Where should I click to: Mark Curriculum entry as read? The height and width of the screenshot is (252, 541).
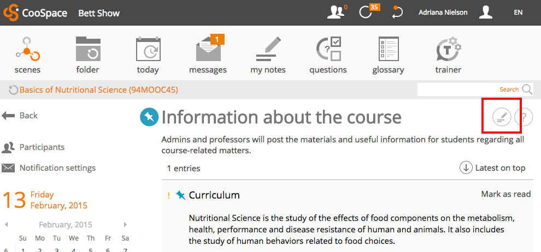coord(506,194)
